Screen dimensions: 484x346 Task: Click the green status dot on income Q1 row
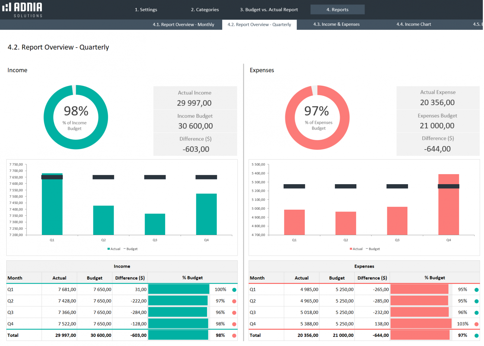(234, 289)
